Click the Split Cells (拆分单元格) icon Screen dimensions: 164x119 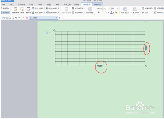[78, 8]
